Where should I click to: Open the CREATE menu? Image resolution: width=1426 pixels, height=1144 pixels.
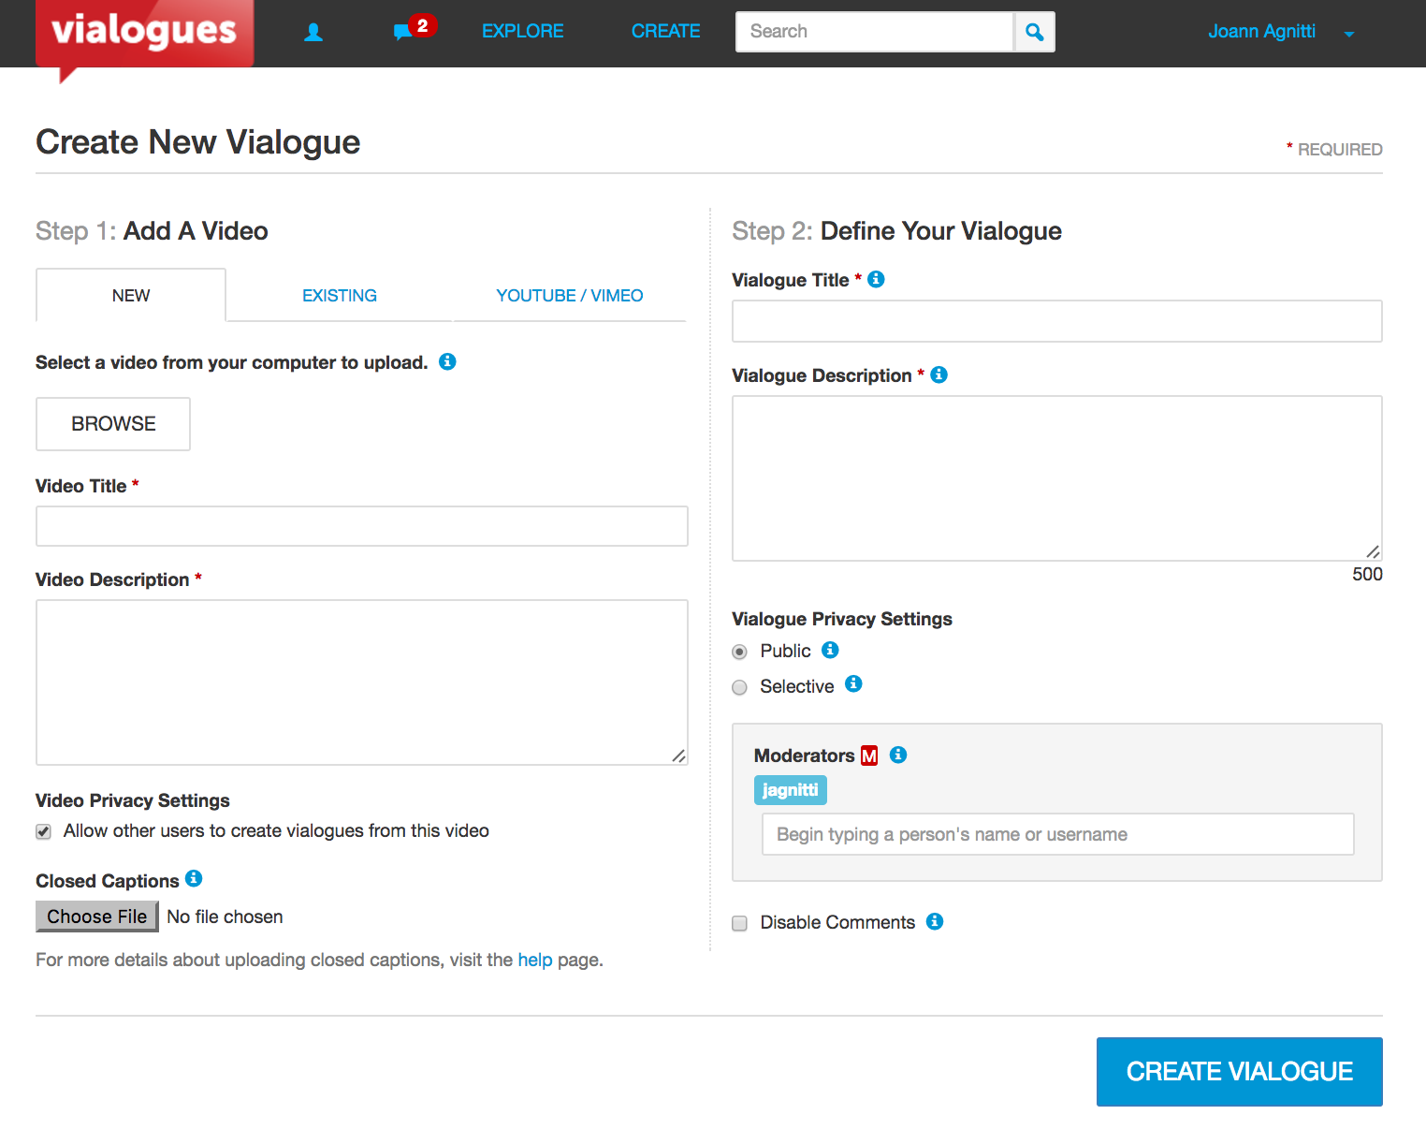pos(665,31)
